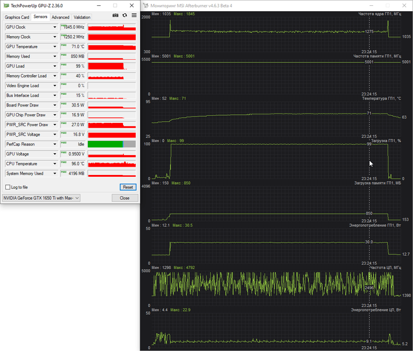Screen dimensions: 413x351
Task: Click the green PerfCap Reason bar
Action: (105, 144)
